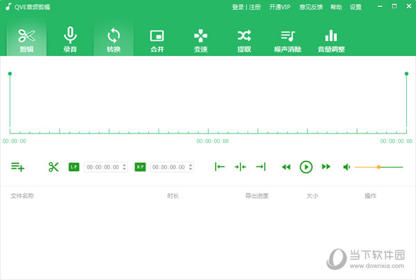Open 设置 settings
Viewport: 416px width, 280px height.
356,7
